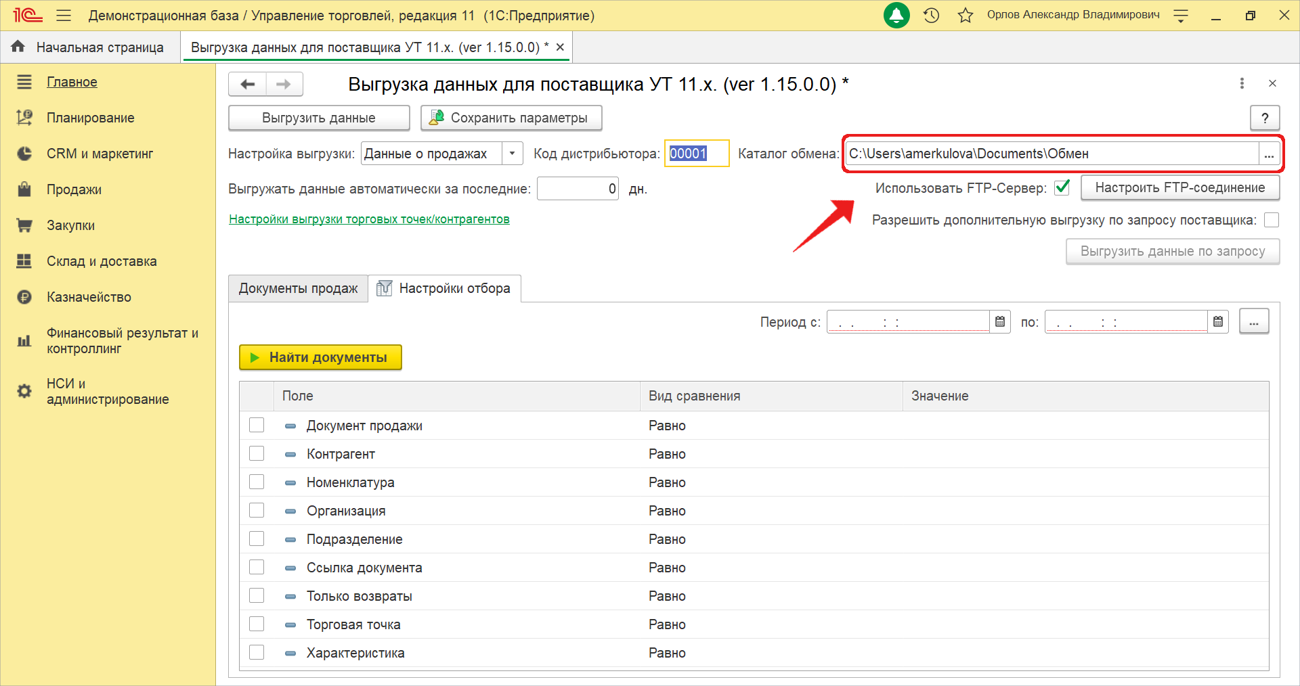The image size is (1300, 686).
Task: Close the Выгрузка данных tab
Action: (x=560, y=47)
